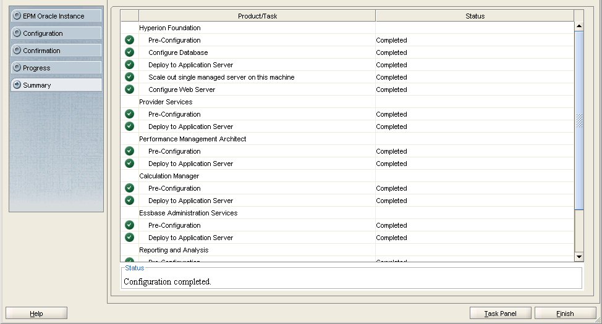
Task: Select the Performance Management Architect group row
Action: tap(347, 139)
